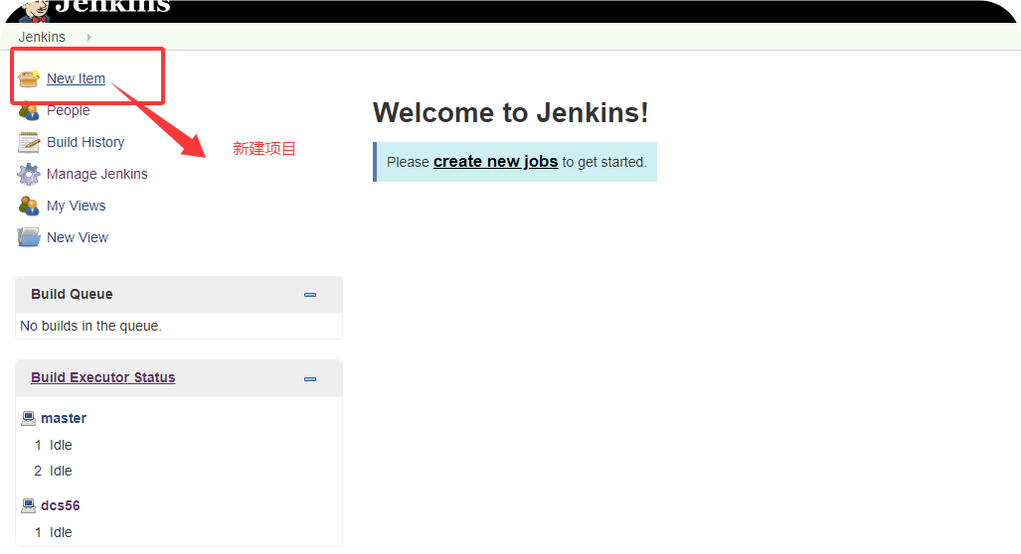Click 'No builds in the queue.' text
Viewport: 1021px width, 554px height.
click(90, 326)
